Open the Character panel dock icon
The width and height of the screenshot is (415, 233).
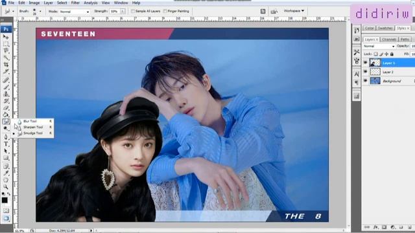tap(357, 74)
